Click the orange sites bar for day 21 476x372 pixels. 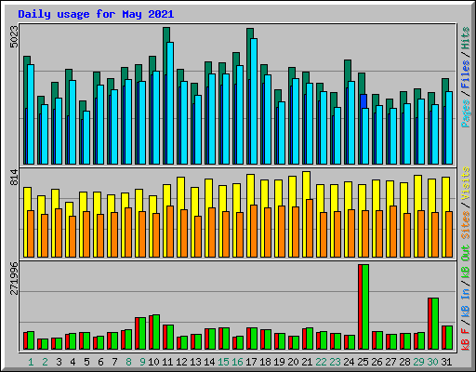click(x=310, y=228)
